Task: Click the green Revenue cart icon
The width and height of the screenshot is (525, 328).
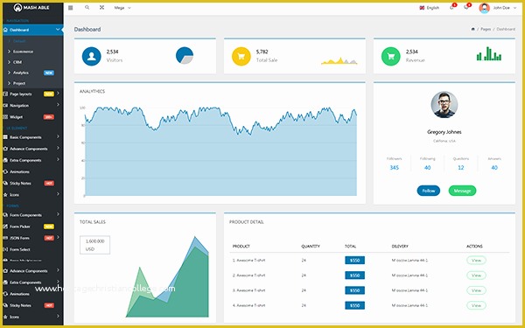Action: [391, 56]
